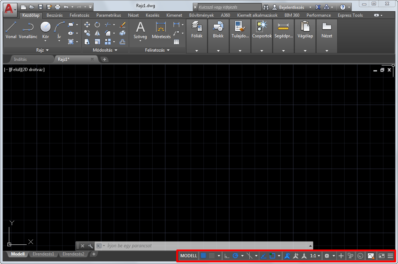Select the Méretezés dimension tool
This screenshot has height=264, width=398.
[161, 30]
